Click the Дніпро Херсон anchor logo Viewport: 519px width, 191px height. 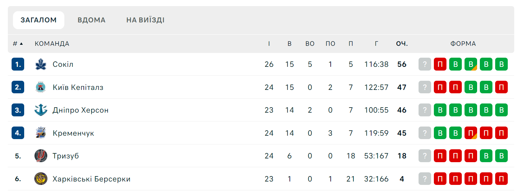[x=41, y=110]
